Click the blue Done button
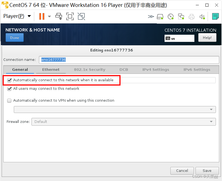The image size is (222, 181). point(15,37)
